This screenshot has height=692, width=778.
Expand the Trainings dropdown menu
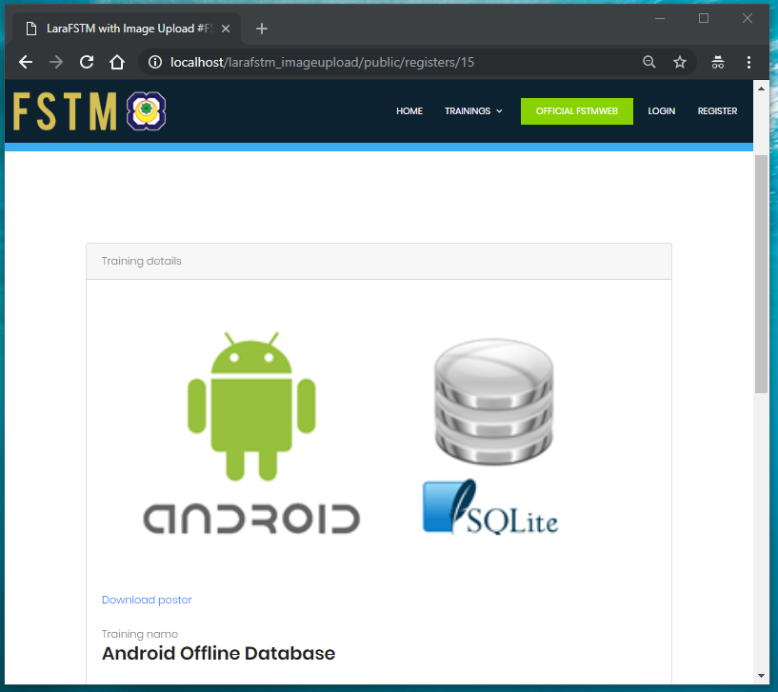pos(473,111)
